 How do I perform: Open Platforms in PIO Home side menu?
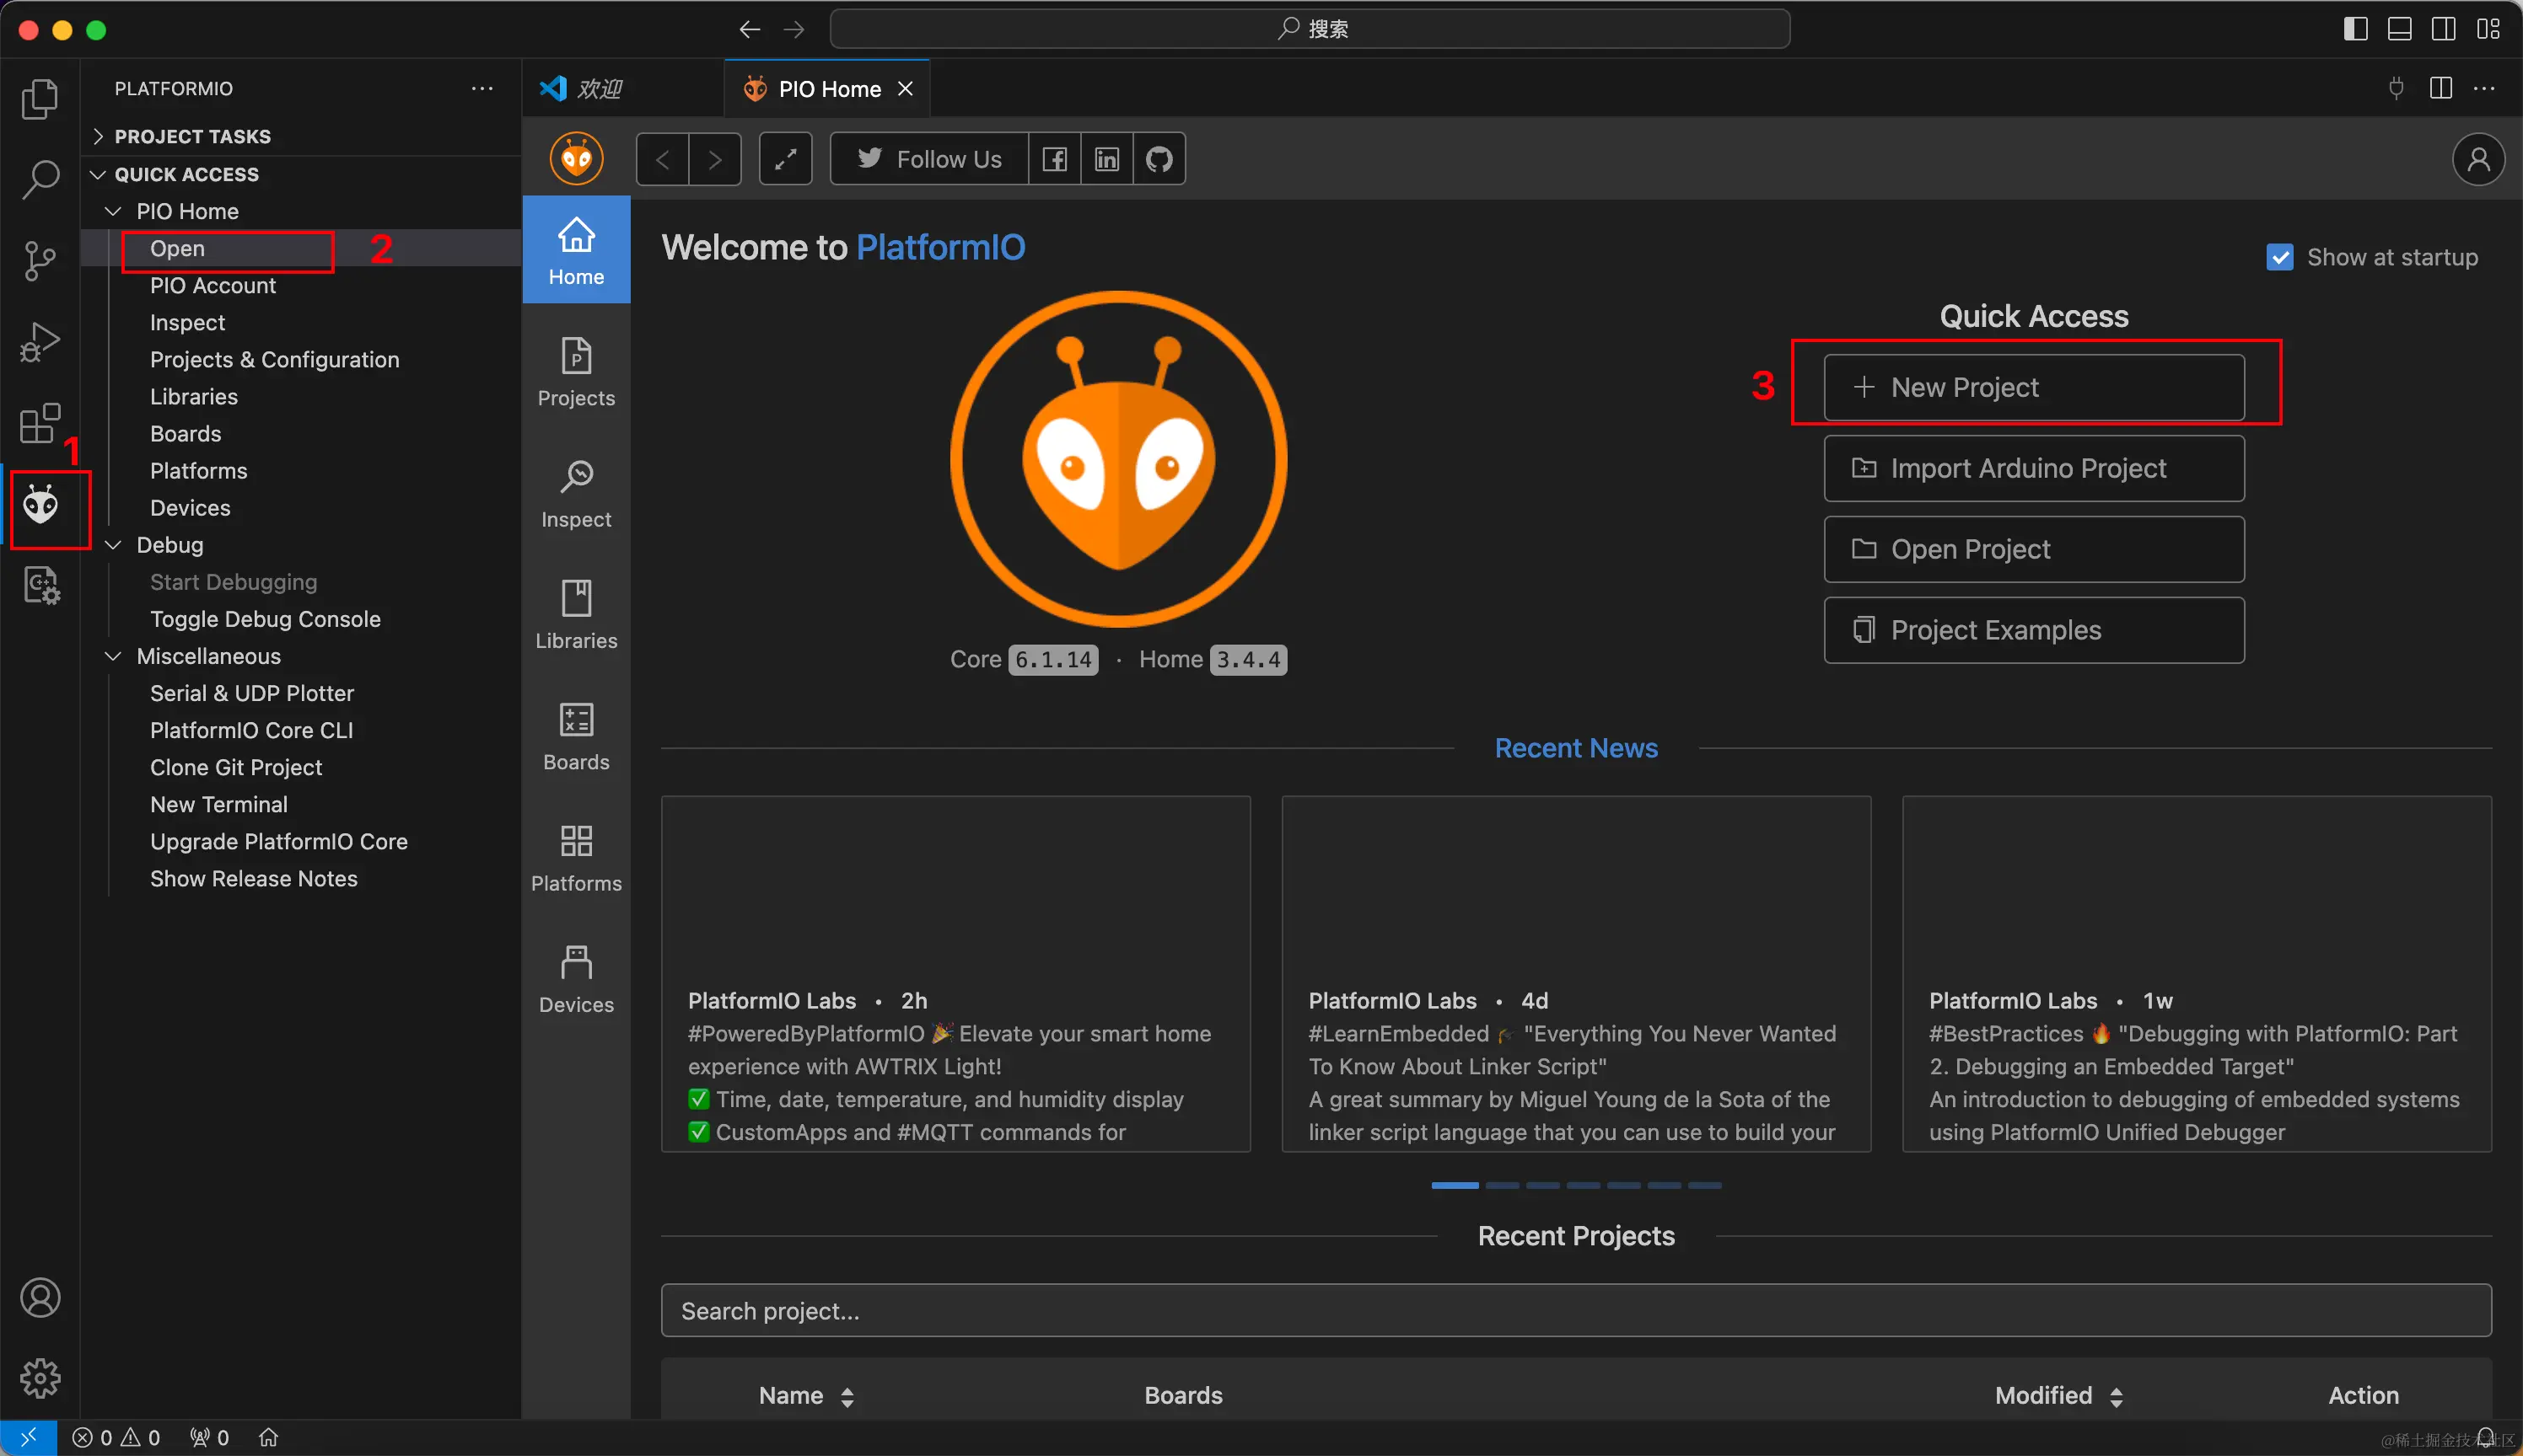point(577,857)
